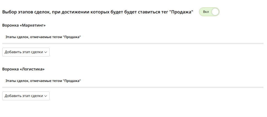The image size is (267, 117).
Task: Click the "Добавить этап сделки" text under Логистика
Action: (24, 96)
